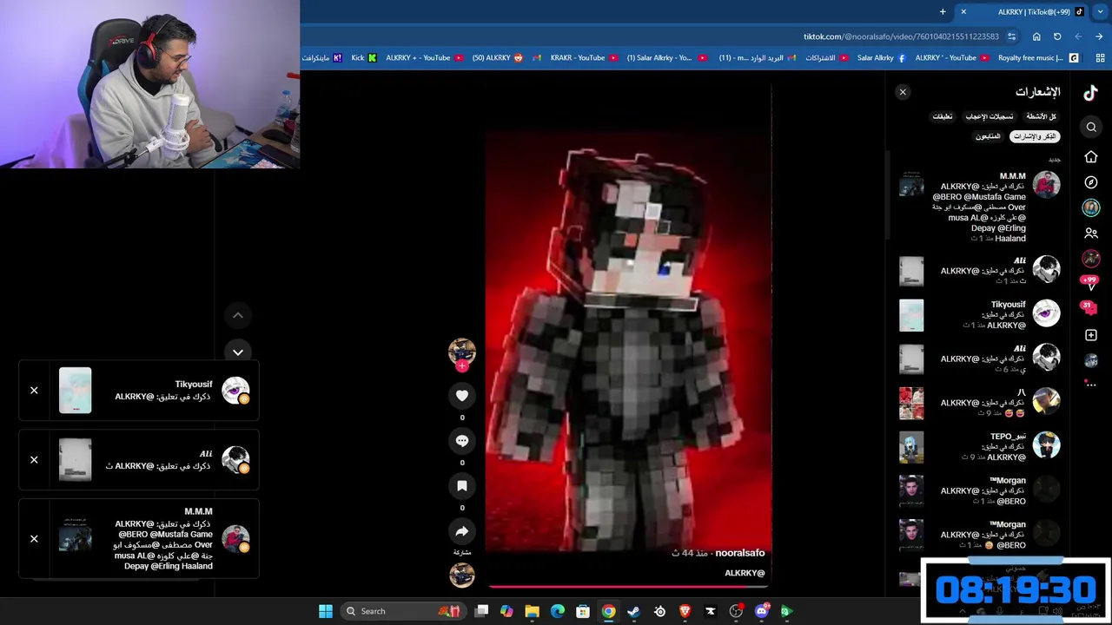Like the video with the heart icon
Image resolution: width=1112 pixels, height=625 pixels.
click(462, 396)
